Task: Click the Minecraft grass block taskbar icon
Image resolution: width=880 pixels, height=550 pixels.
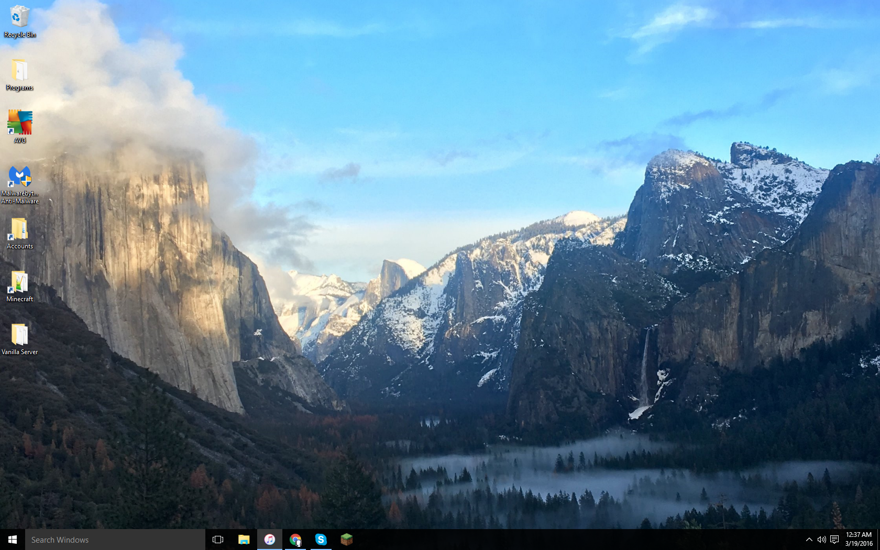Action: (x=346, y=540)
